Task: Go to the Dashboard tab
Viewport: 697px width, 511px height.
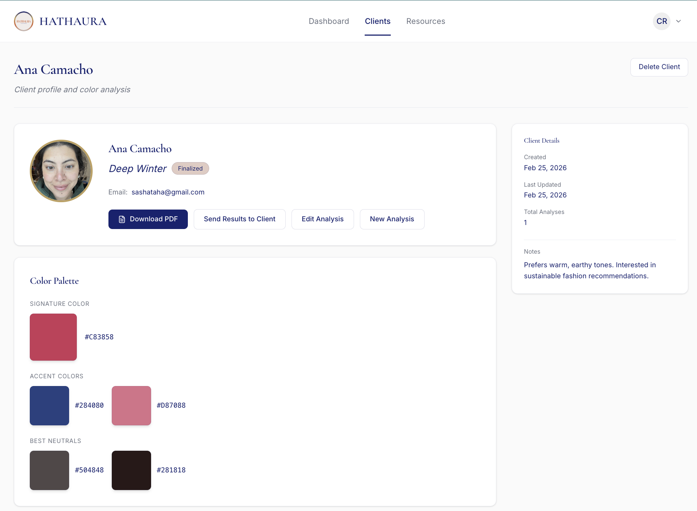Action: click(x=329, y=21)
